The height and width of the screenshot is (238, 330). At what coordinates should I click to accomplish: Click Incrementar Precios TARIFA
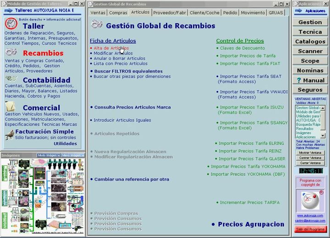(x=250, y=202)
